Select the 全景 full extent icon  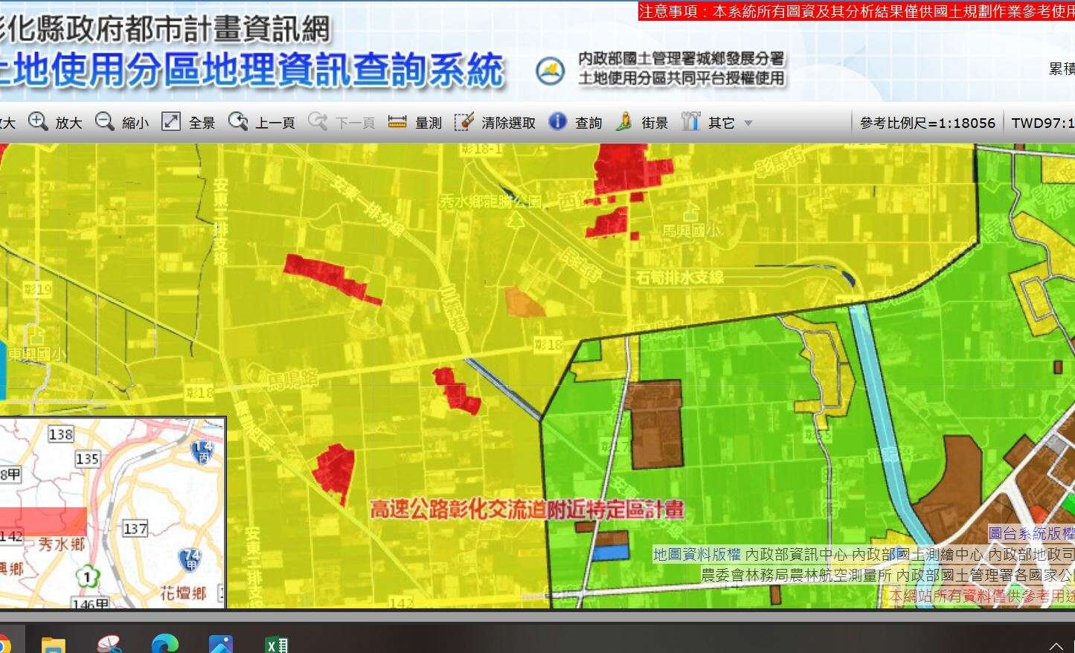coord(171,121)
